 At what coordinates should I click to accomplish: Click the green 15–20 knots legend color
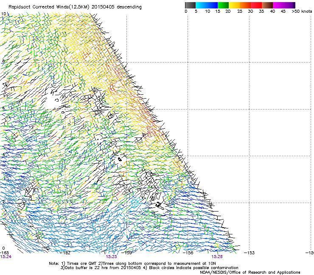point(223,5)
